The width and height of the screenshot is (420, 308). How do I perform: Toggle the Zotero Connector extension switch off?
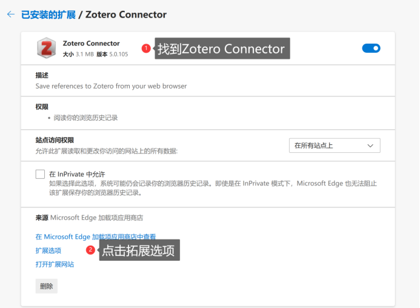coord(371,49)
